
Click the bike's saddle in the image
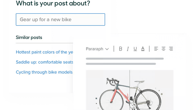coord(139,81)
